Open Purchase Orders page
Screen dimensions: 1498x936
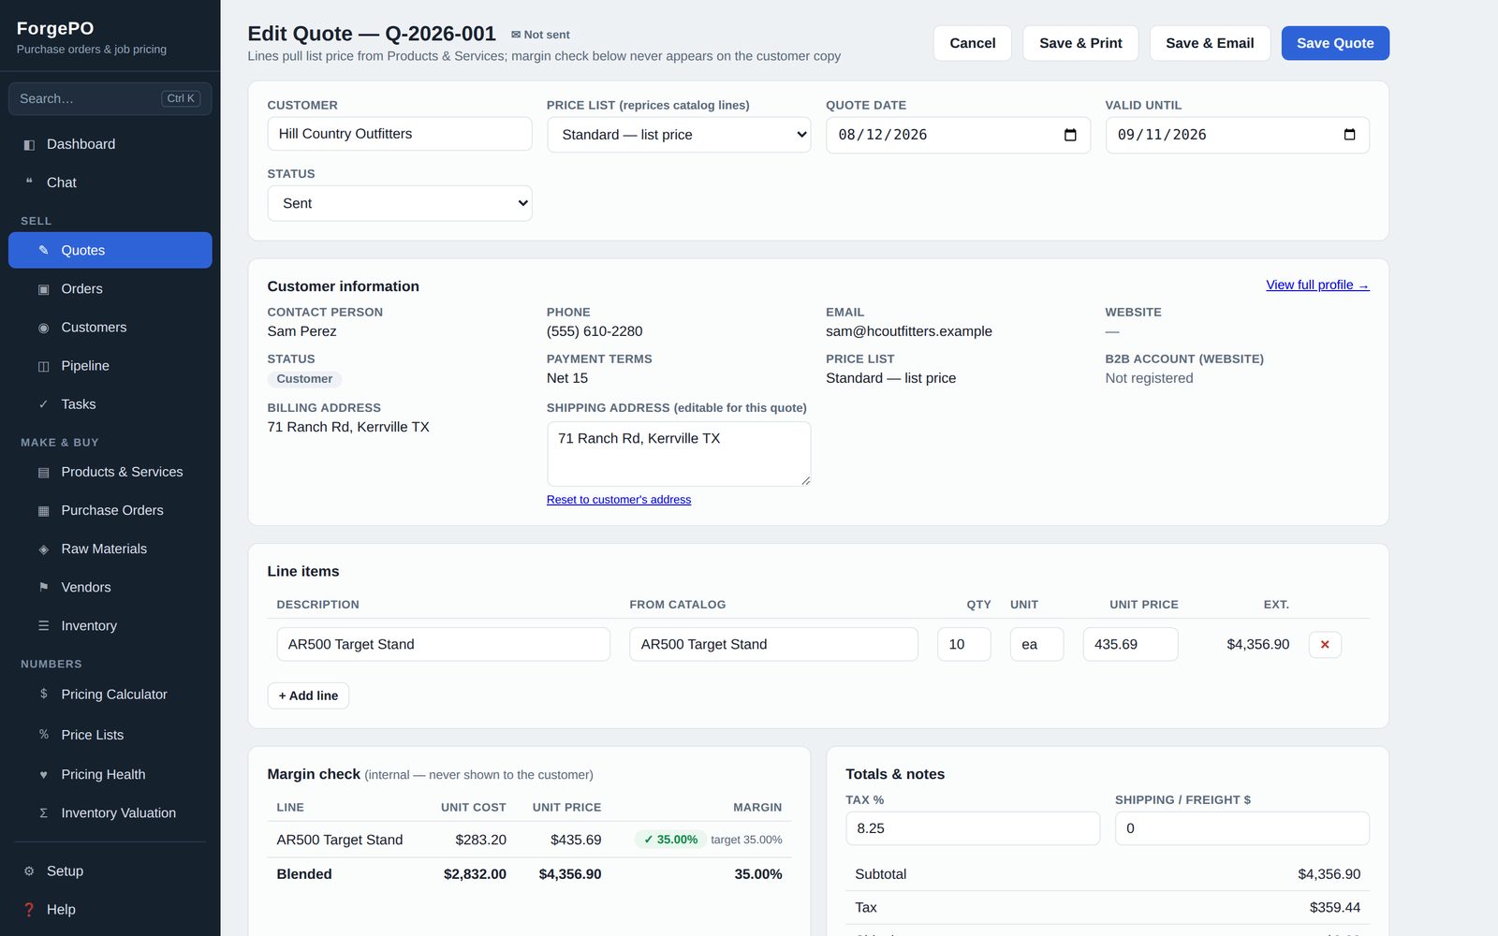110,510
